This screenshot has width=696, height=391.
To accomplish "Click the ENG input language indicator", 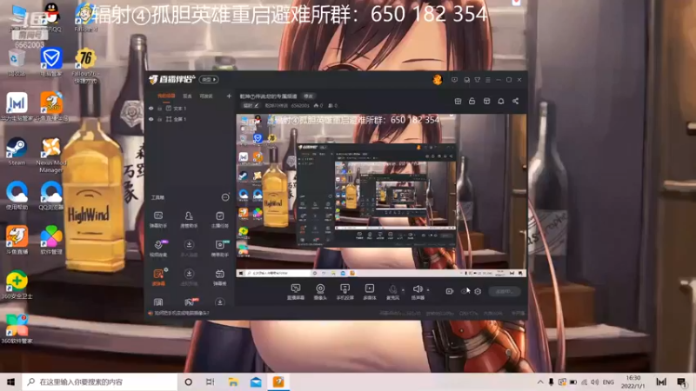I will [x=608, y=381].
